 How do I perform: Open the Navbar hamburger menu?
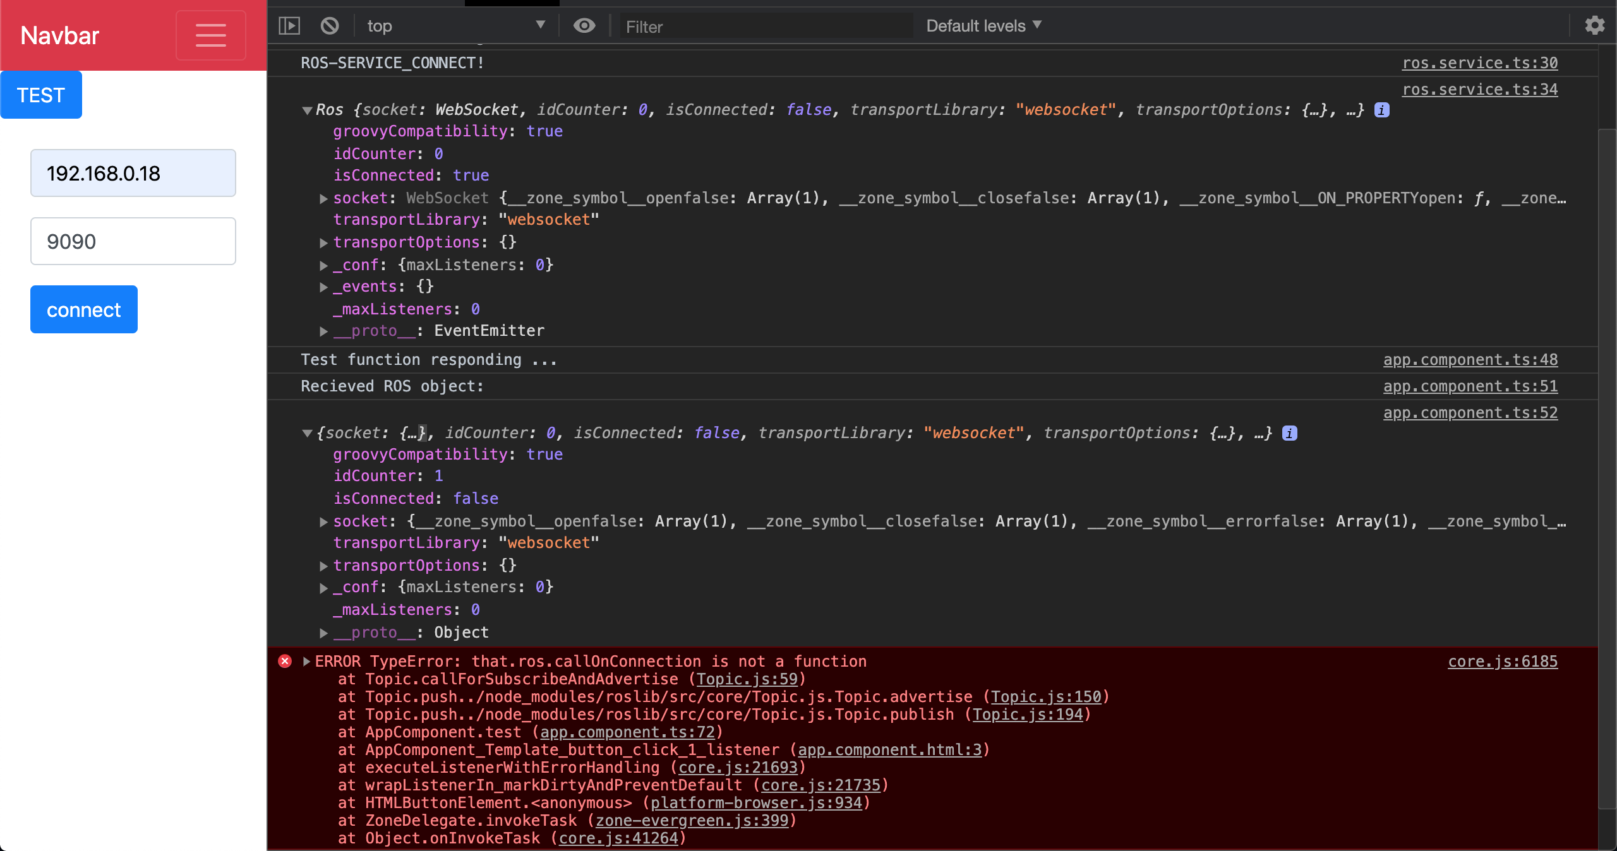[x=211, y=35]
